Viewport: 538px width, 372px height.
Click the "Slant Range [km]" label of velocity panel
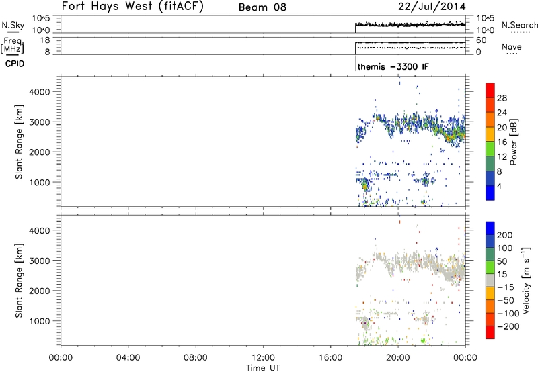click(19, 281)
